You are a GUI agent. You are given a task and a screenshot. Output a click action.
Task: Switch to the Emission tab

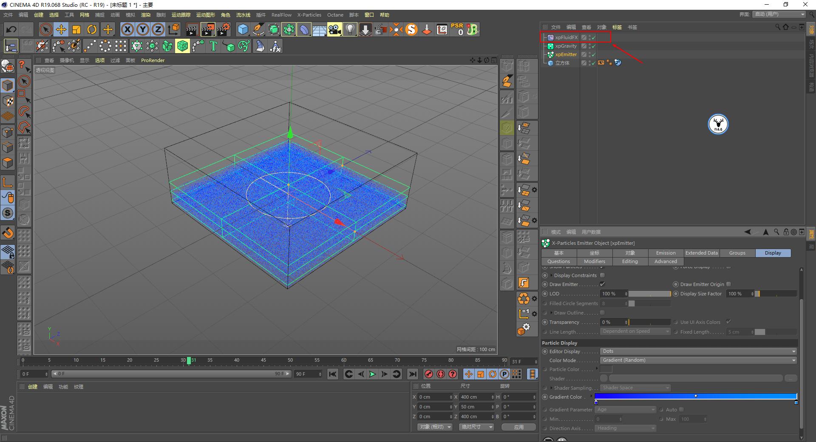pos(665,252)
